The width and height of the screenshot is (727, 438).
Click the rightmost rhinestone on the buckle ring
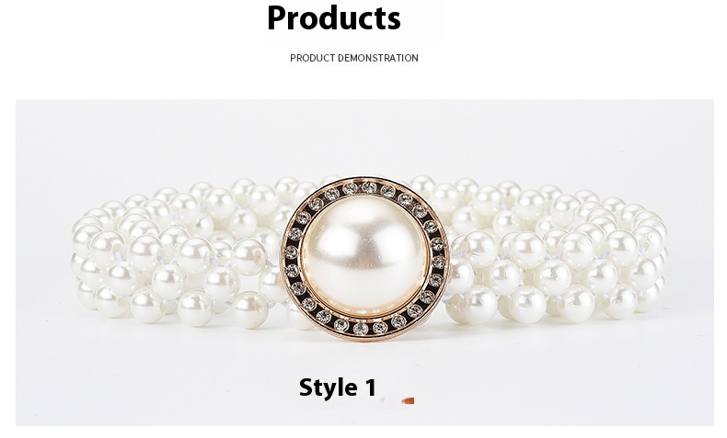439,263
